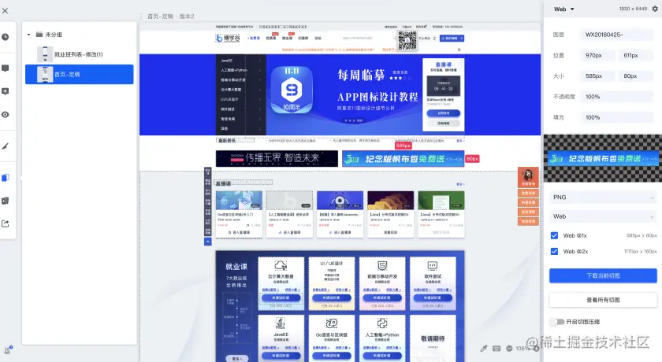Select the eyedropper color picker icon
662x362 pixels.
click(484, 349)
